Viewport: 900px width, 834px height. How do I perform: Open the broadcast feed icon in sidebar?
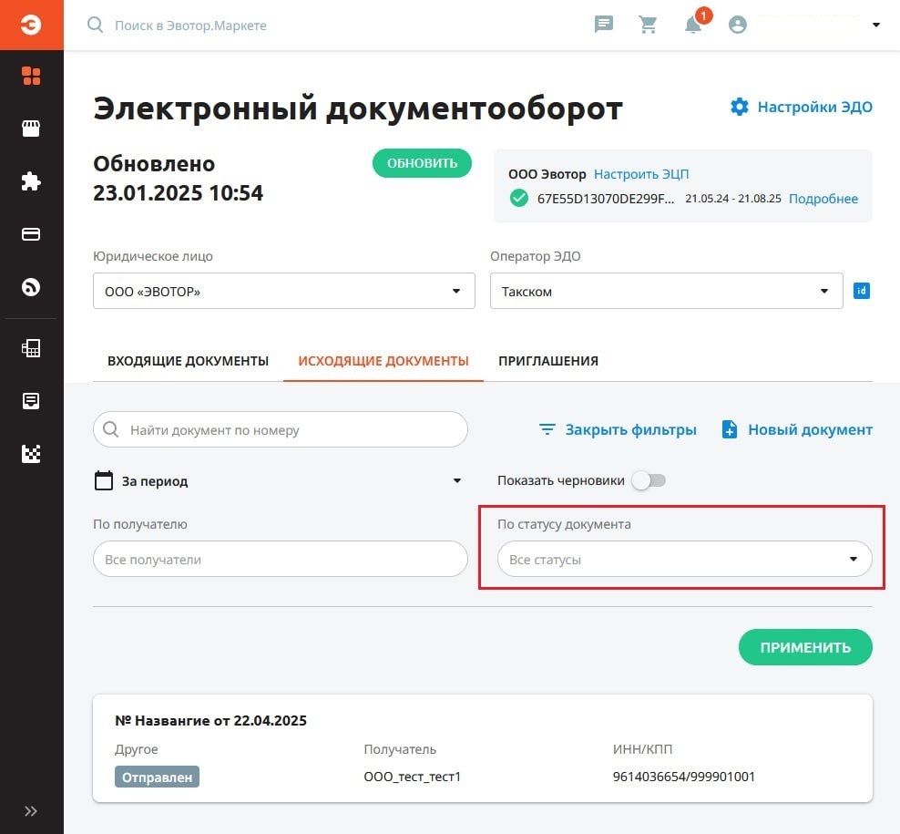(31, 286)
